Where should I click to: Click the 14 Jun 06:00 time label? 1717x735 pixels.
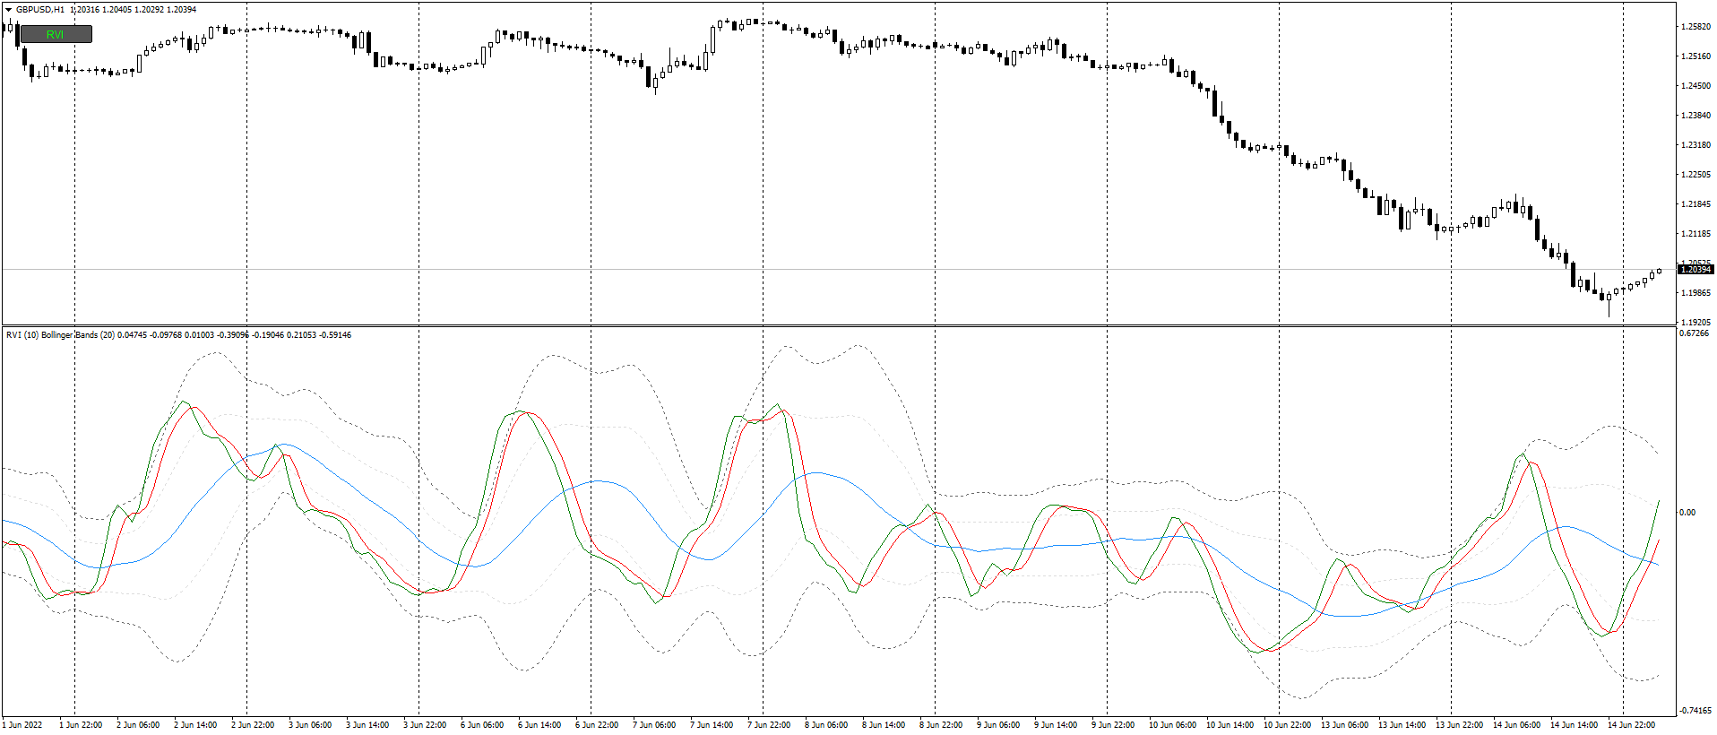[1516, 725]
